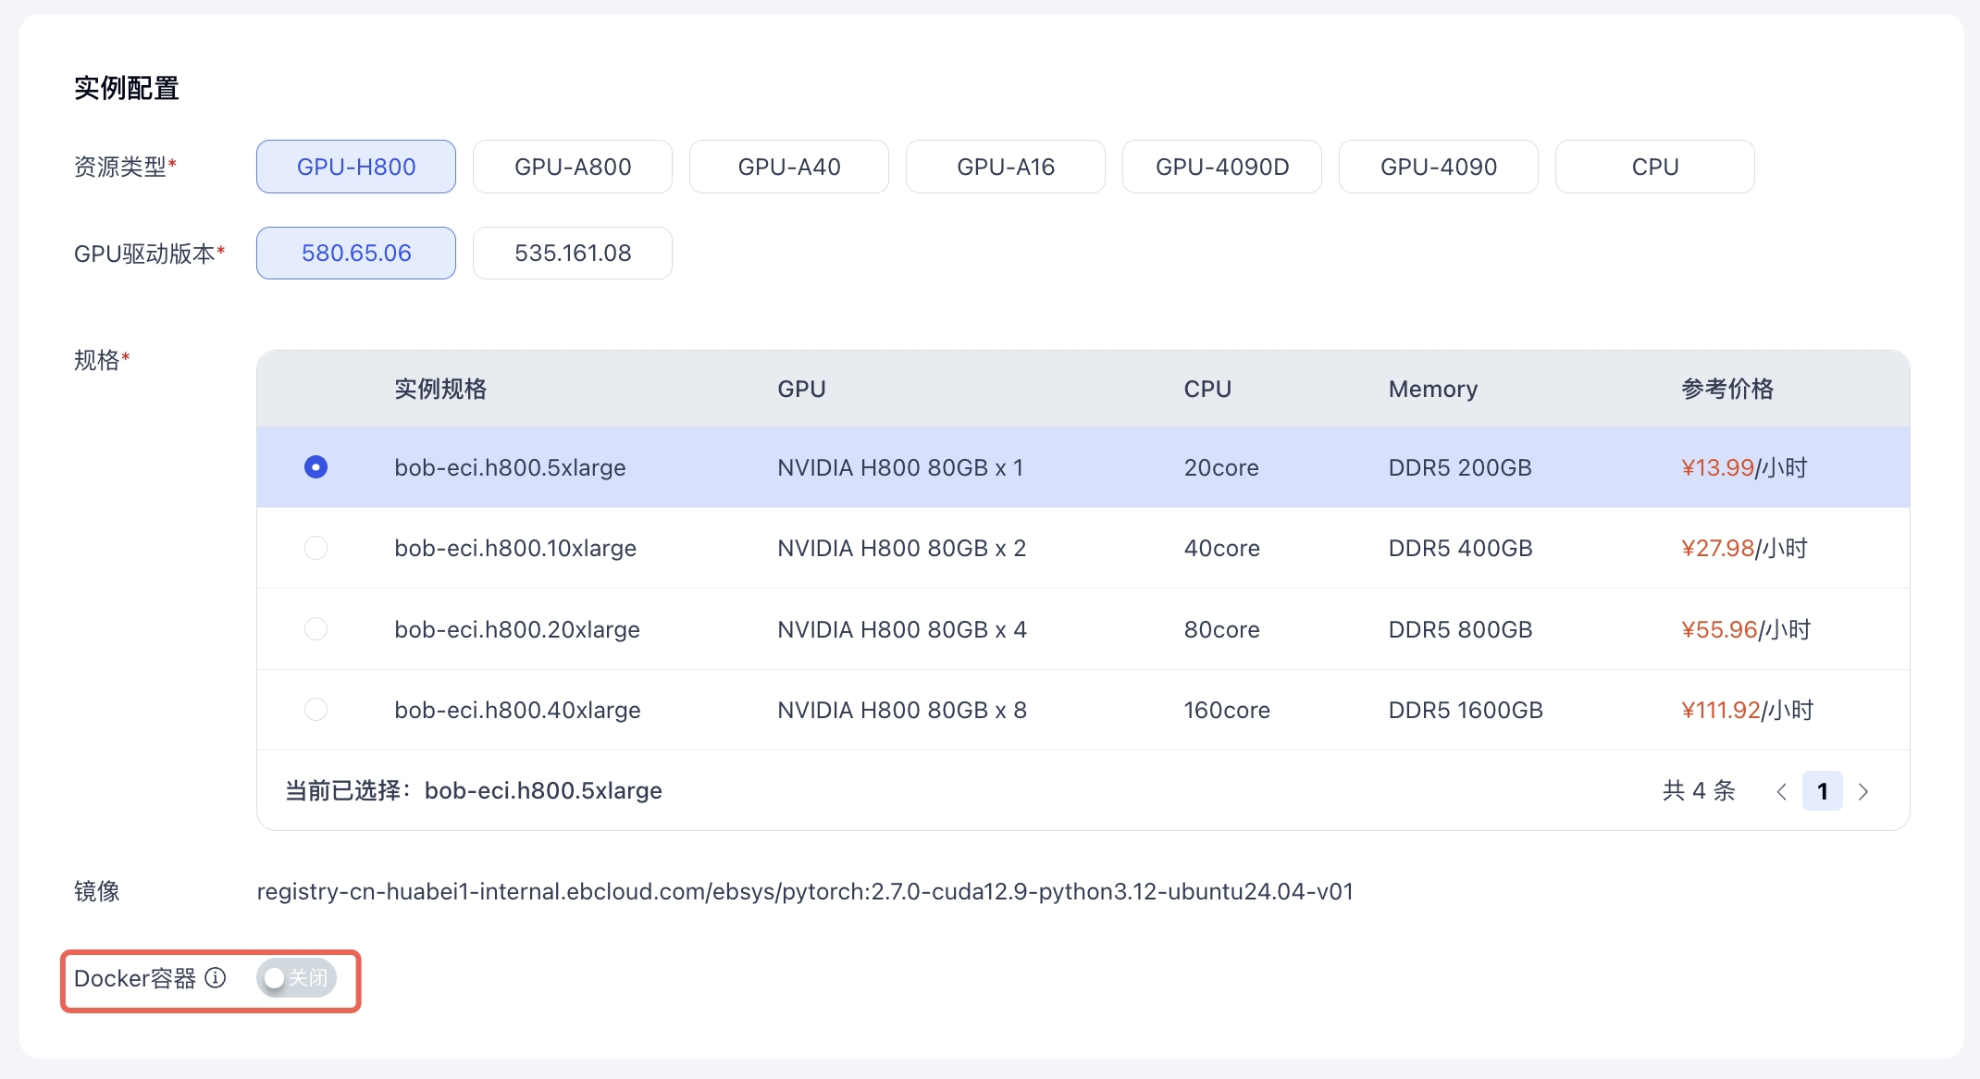Image resolution: width=1980 pixels, height=1079 pixels.
Task: Click the ¥27.98 price row
Action: tap(1718, 548)
